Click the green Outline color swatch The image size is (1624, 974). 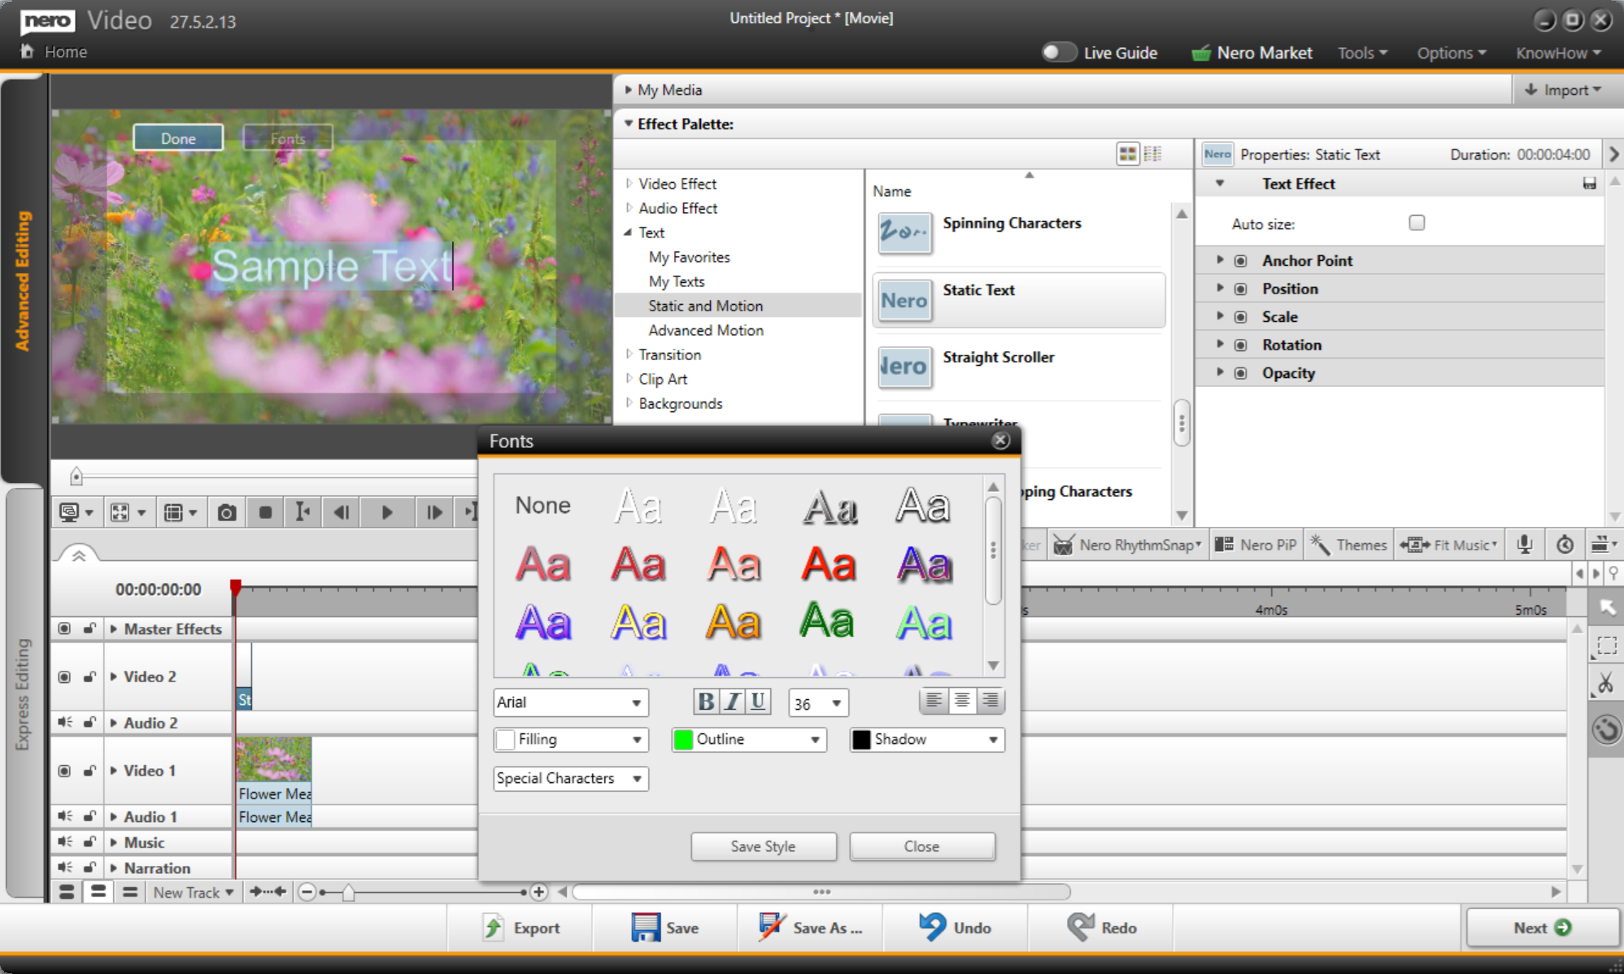683,739
